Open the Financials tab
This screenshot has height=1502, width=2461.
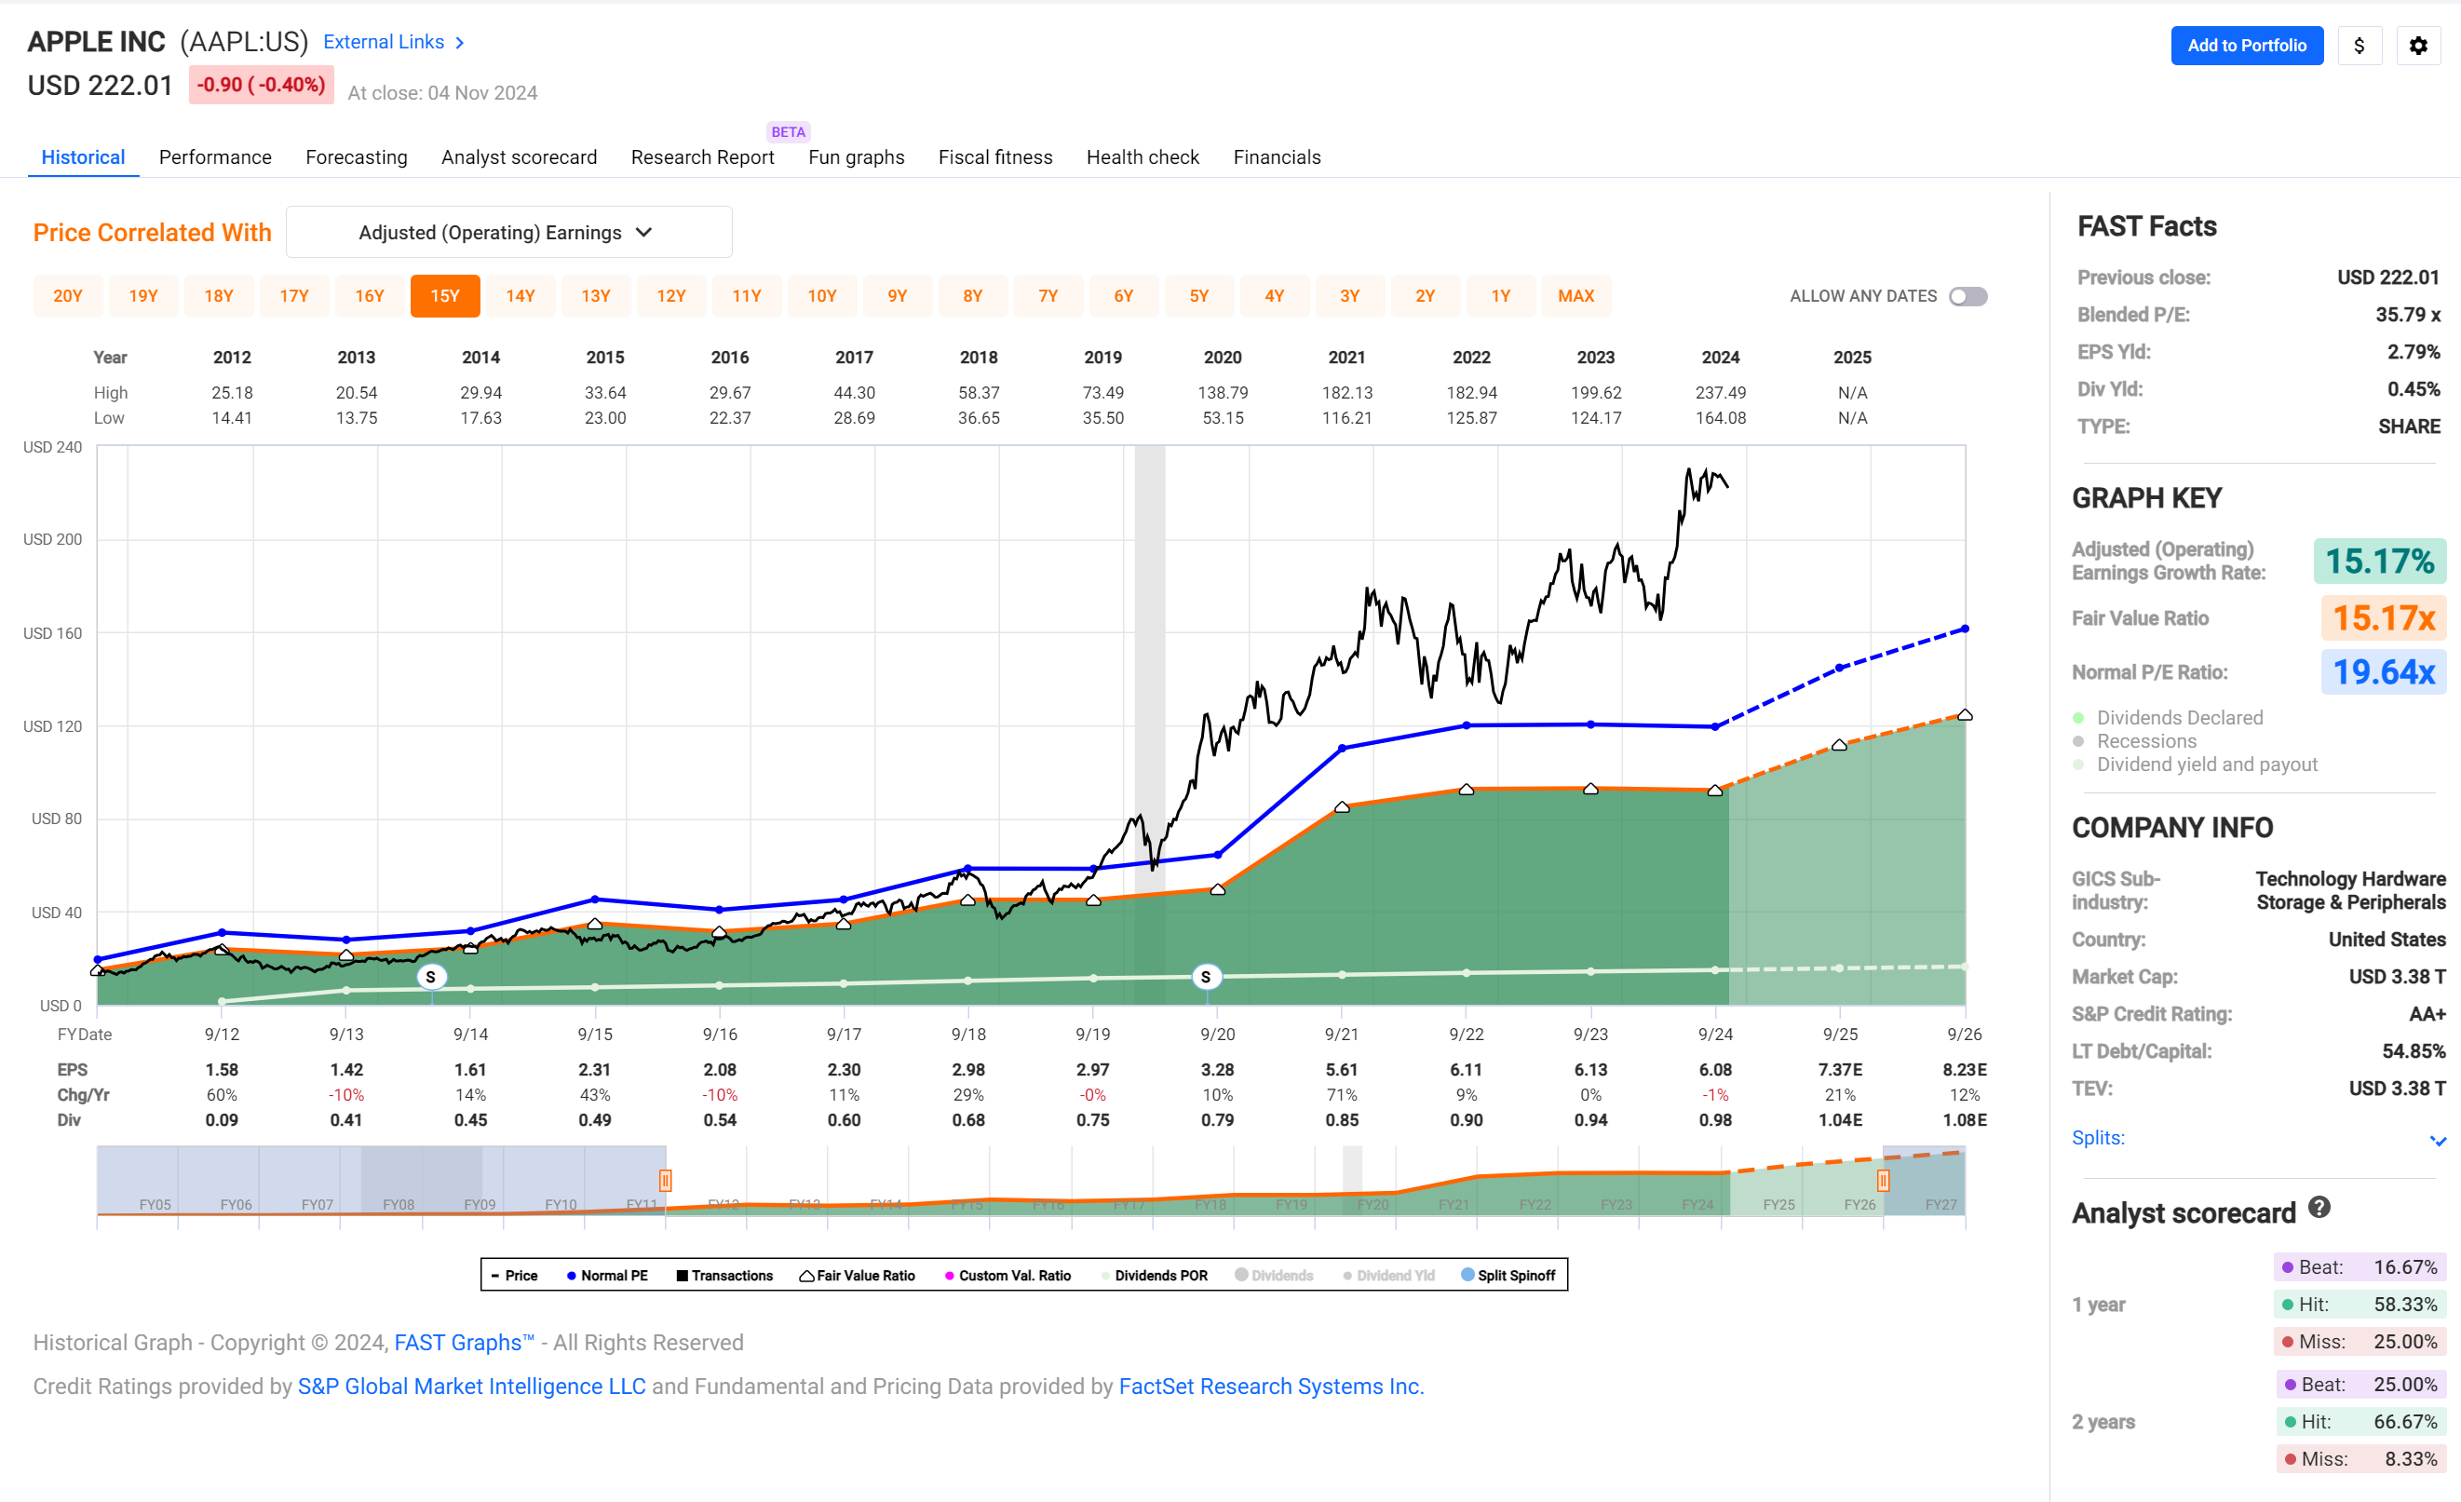(1277, 156)
